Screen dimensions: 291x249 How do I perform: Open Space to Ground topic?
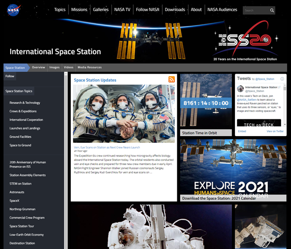click(x=21, y=145)
